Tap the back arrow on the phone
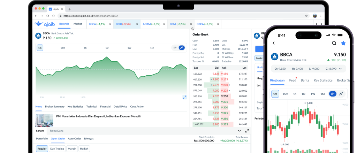The image size is (357, 153). pyautogui.click(x=274, y=43)
